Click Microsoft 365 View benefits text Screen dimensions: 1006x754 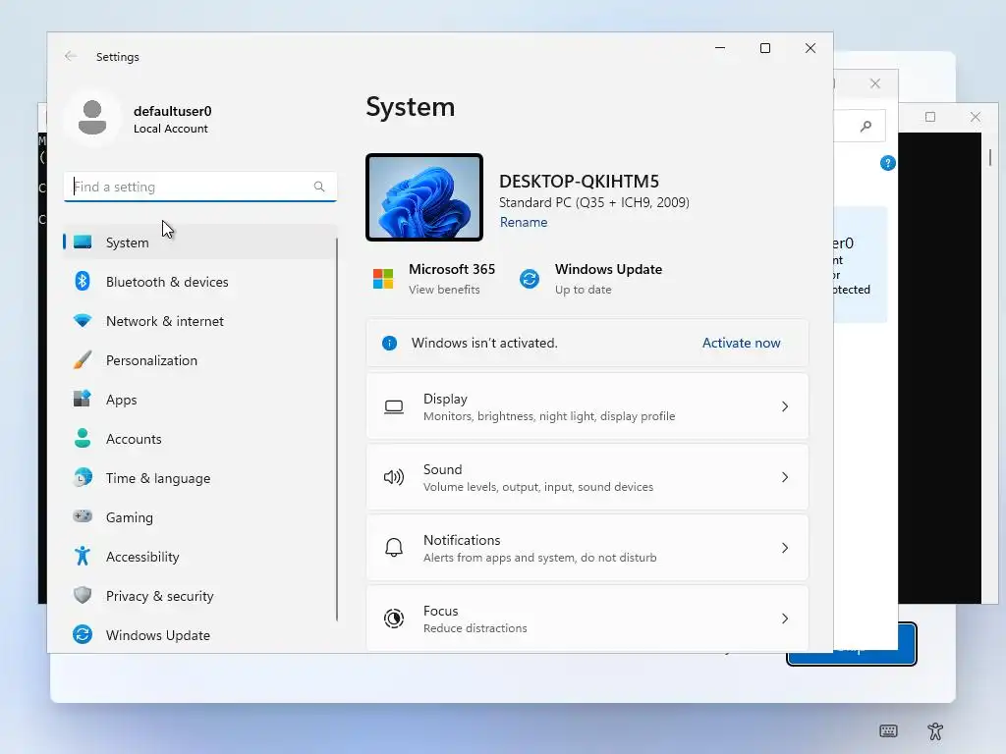coord(444,290)
